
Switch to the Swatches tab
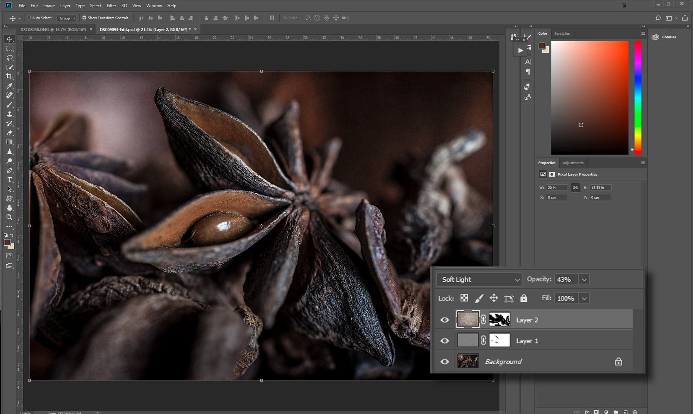(562, 33)
